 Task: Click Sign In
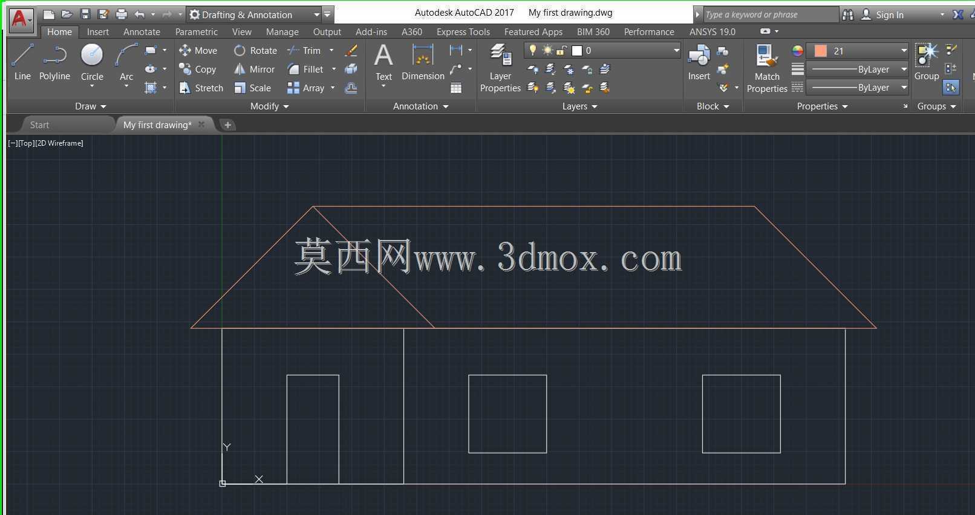coord(890,15)
